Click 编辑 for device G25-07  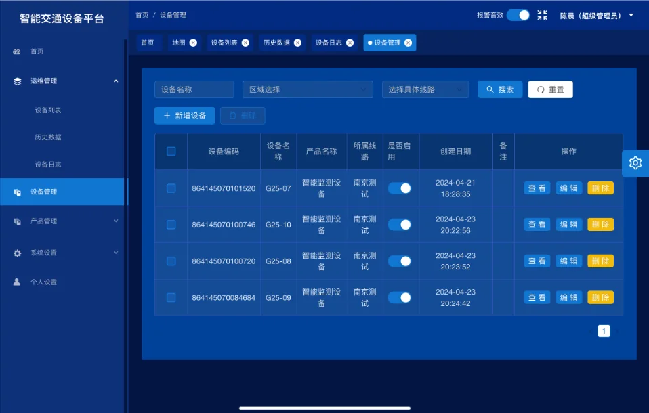(568, 188)
